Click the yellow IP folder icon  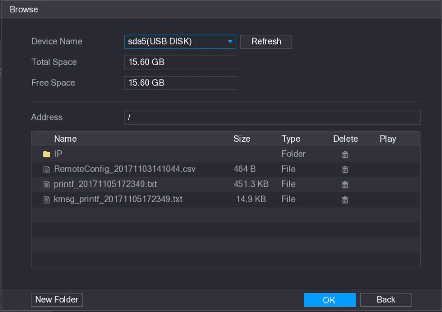pos(47,154)
